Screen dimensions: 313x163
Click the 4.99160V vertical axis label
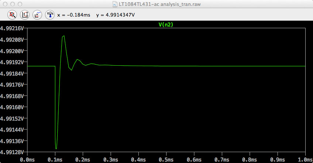click(x=12, y=107)
